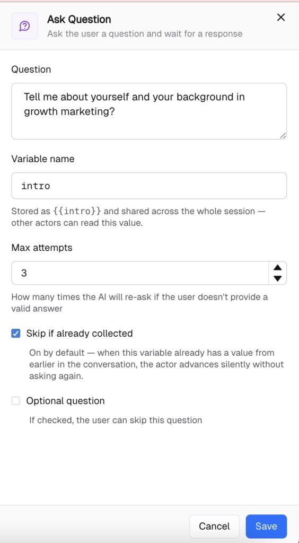299x543 pixels.
Task: Click the Variable name field containing intro
Action: [x=149, y=186]
